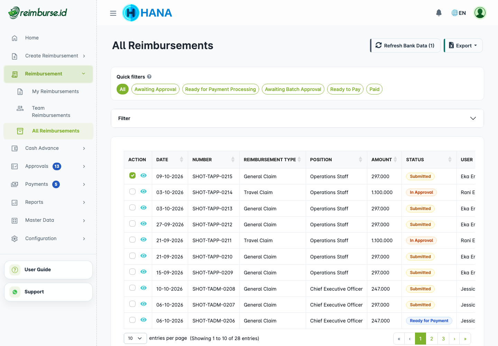The image size is (498, 346).
Task: Select Awaiting Batch Approval quick filter
Action: [x=293, y=89]
